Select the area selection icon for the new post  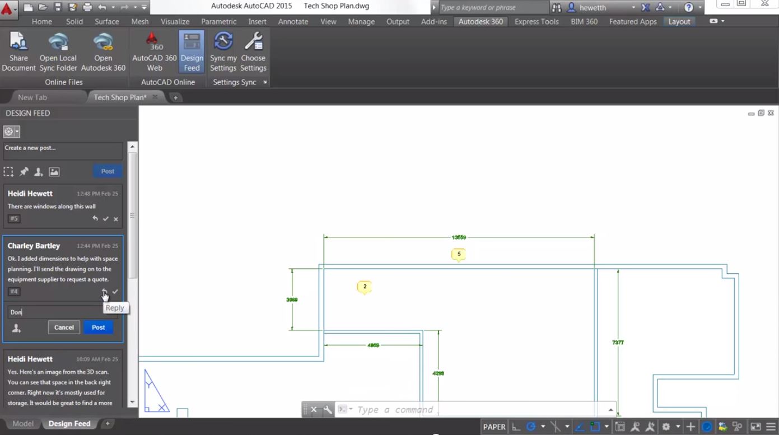tap(8, 171)
